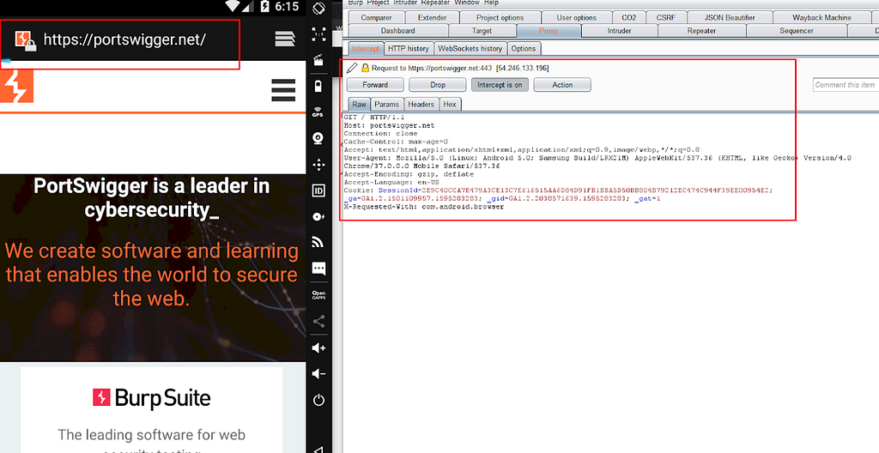The image size is (879, 453).
Task: Click the Android back triangle icon
Action: click(318, 449)
